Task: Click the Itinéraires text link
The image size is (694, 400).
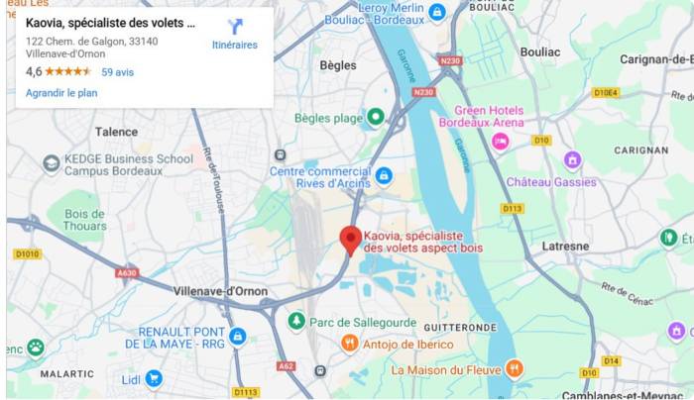Action: click(235, 45)
